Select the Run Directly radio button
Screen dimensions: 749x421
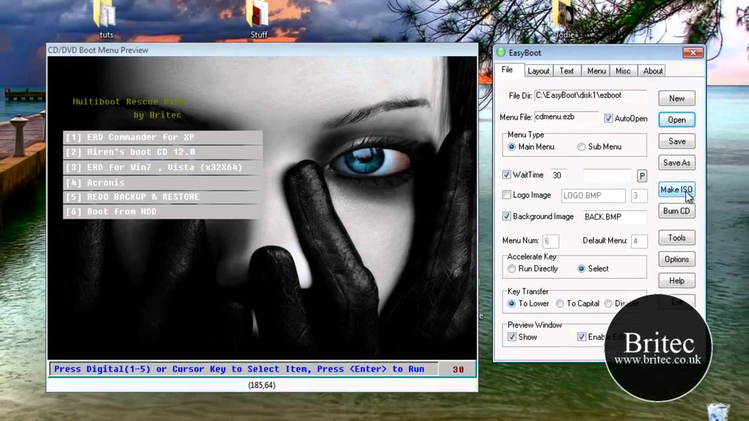point(512,269)
